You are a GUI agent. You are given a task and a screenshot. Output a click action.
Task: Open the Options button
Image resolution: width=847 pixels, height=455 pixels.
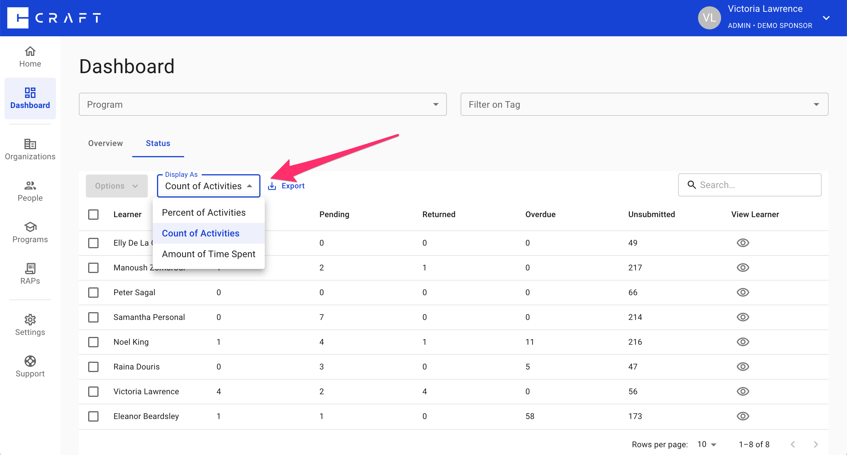(x=116, y=185)
